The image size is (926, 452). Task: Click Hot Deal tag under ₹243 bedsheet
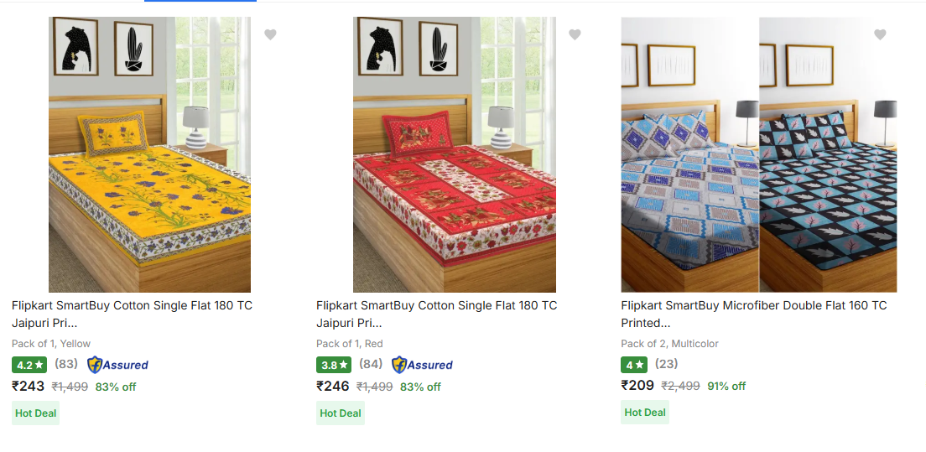(35, 413)
